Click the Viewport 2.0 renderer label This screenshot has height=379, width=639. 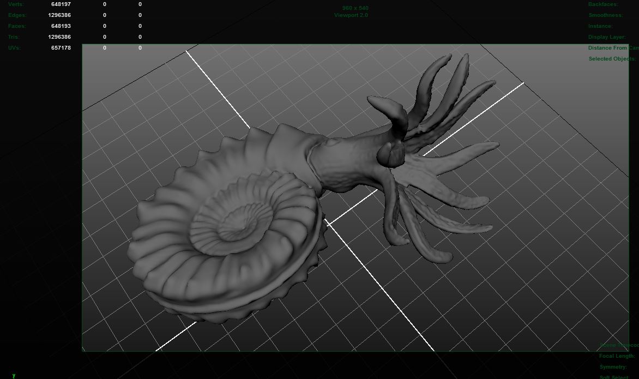point(351,15)
